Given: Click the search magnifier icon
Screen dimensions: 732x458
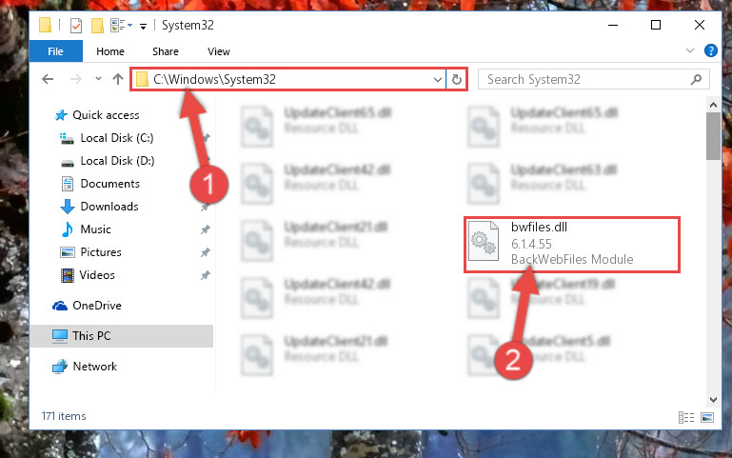Looking at the screenshot, I should pos(696,79).
